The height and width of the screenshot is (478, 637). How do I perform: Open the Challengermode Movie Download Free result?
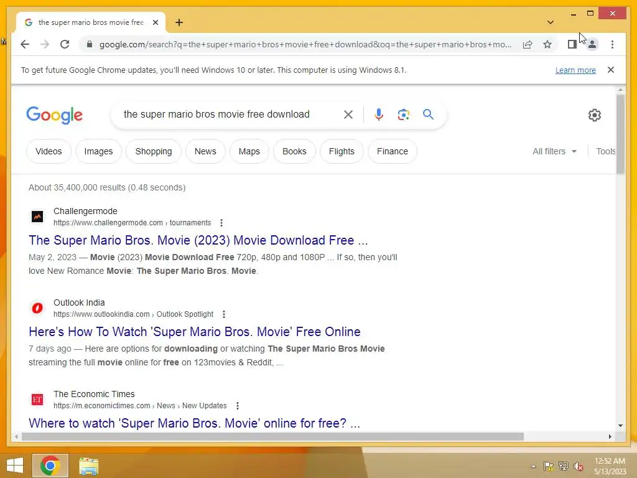click(x=198, y=240)
